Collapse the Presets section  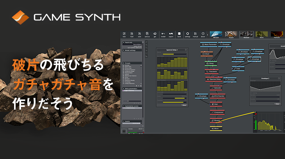point(124,63)
